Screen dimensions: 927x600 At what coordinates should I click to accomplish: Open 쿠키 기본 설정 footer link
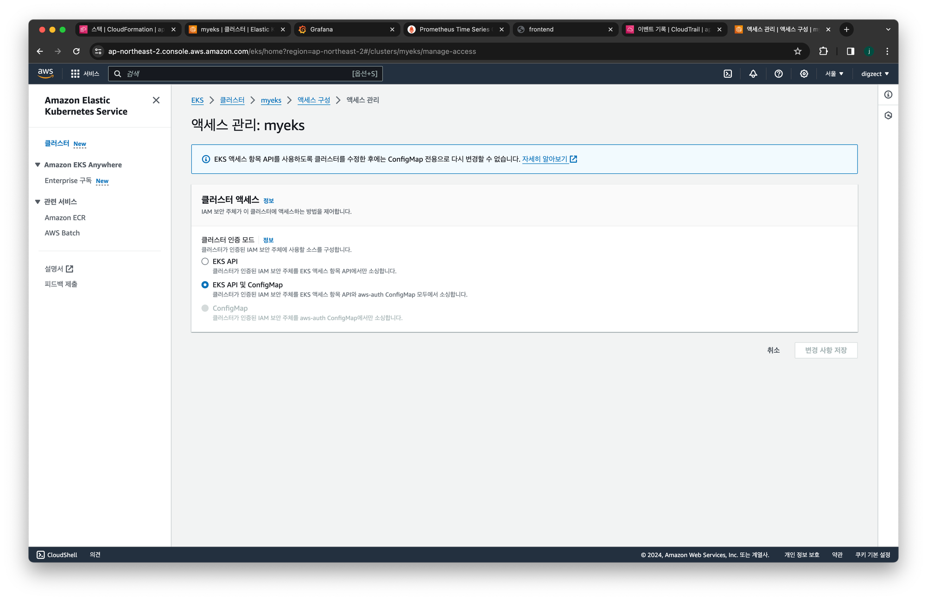pyautogui.click(x=872, y=555)
